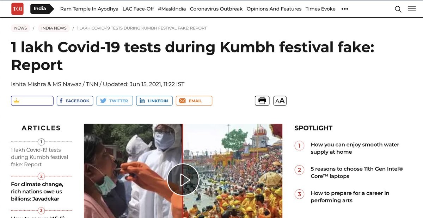
Task: Go to NEWS breadcrumb
Action: (x=20, y=28)
